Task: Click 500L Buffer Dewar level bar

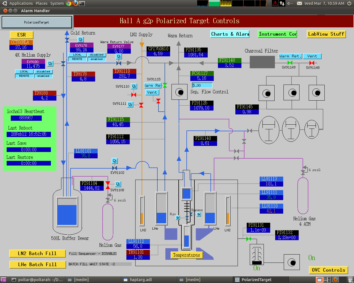Action: [67, 211]
